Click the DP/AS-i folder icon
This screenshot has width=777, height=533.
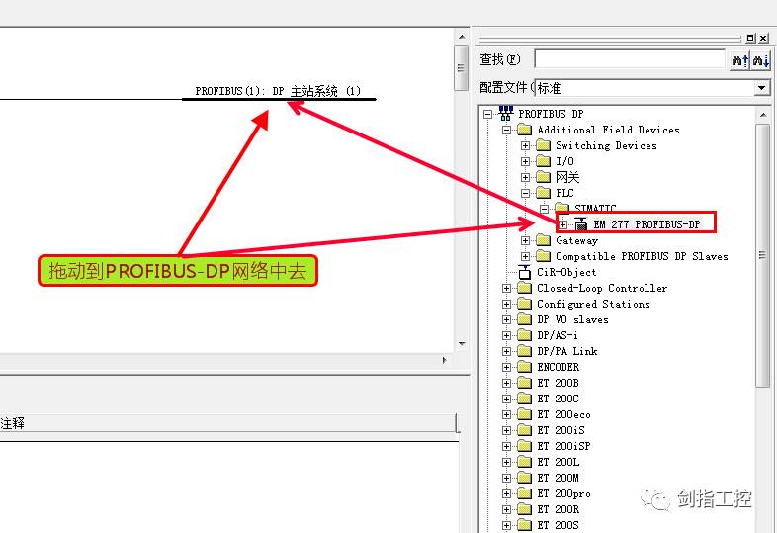coord(524,335)
